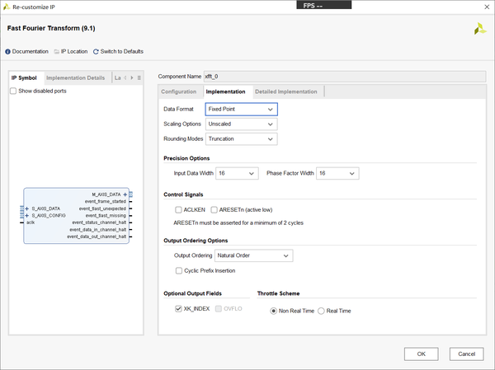This screenshot has width=495, height=370.
Task: Click the Switch to Defaults refresh icon
Action: tap(96, 52)
